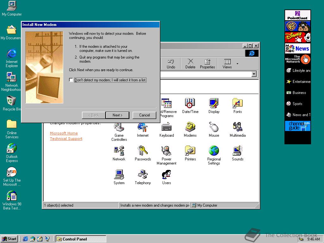Open the Entertainment channel category
This screenshot has height=243, width=324.
[297, 82]
